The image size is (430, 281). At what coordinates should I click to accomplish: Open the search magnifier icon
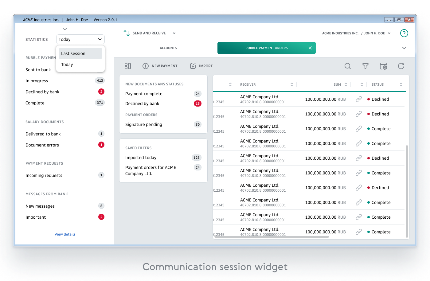click(x=347, y=66)
